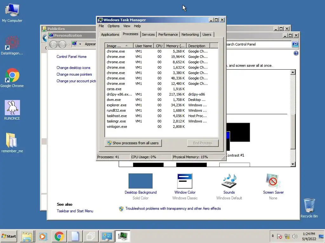325x243 pixels.
Task: Click Search Control Panel input field
Action: click(259, 44)
